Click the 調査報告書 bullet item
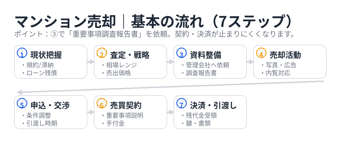This screenshot has height=168, width=337. pos(201,73)
